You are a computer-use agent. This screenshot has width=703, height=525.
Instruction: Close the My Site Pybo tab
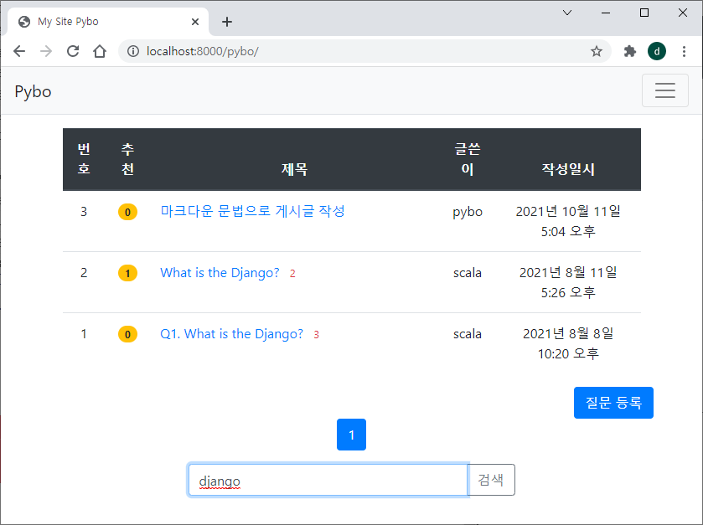[195, 22]
